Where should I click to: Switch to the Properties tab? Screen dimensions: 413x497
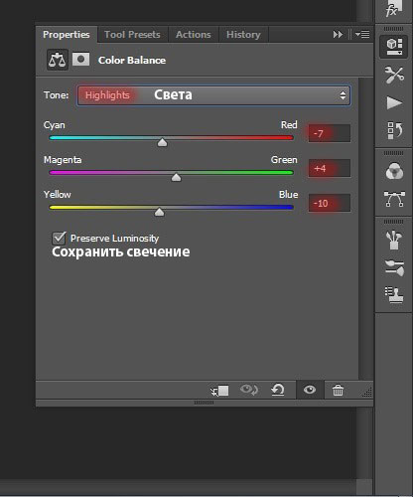coord(67,35)
